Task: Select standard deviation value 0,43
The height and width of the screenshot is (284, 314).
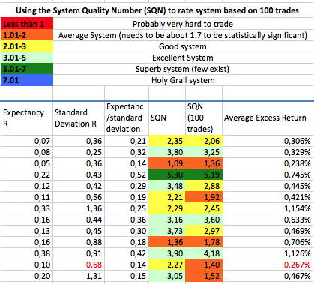Action: [x=79, y=175]
